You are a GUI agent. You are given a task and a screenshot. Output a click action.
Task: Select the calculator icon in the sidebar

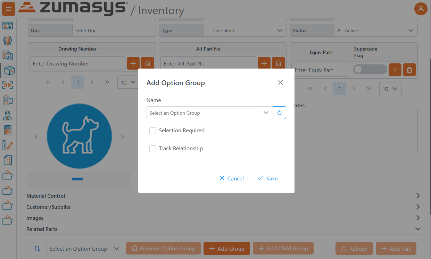point(8,130)
